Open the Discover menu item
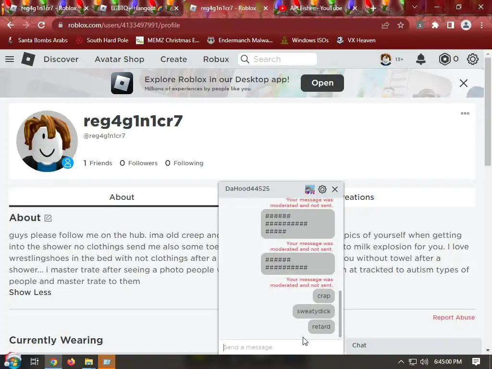The image size is (492, 369). pyautogui.click(x=61, y=59)
